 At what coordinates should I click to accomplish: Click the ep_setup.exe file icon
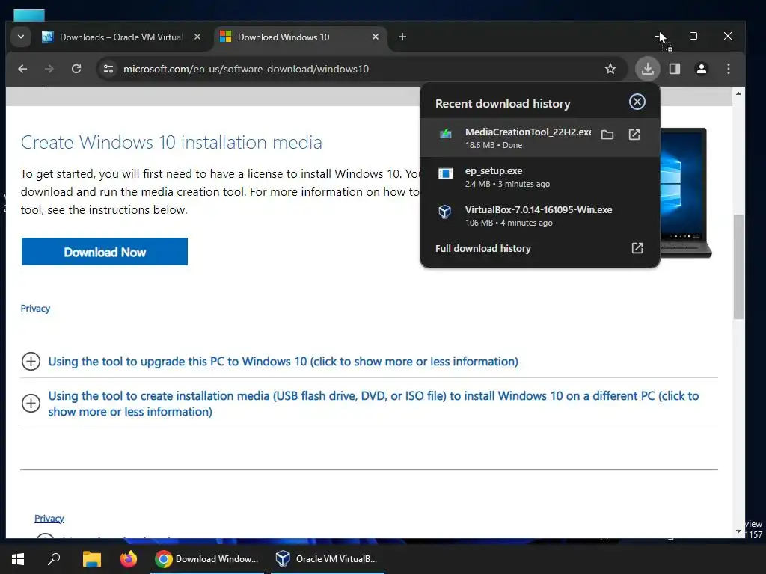(x=446, y=173)
